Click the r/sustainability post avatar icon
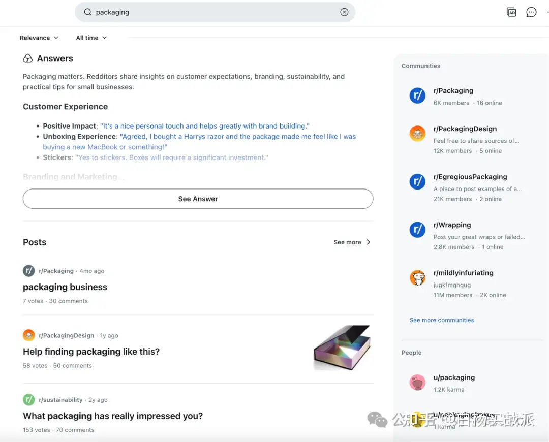The width and height of the screenshot is (549, 442). [29, 400]
